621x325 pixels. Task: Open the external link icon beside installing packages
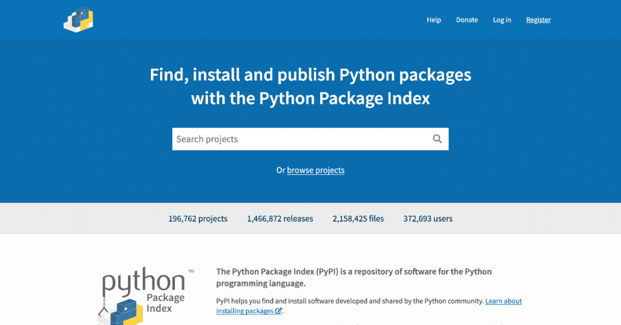tap(279, 310)
